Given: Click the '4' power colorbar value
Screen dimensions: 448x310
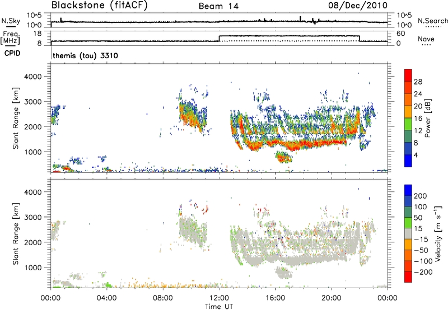Looking at the screenshot, I should (416, 155).
